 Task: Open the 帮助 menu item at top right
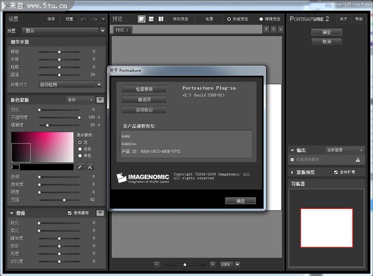pyautogui.click(x=359, y=19)
